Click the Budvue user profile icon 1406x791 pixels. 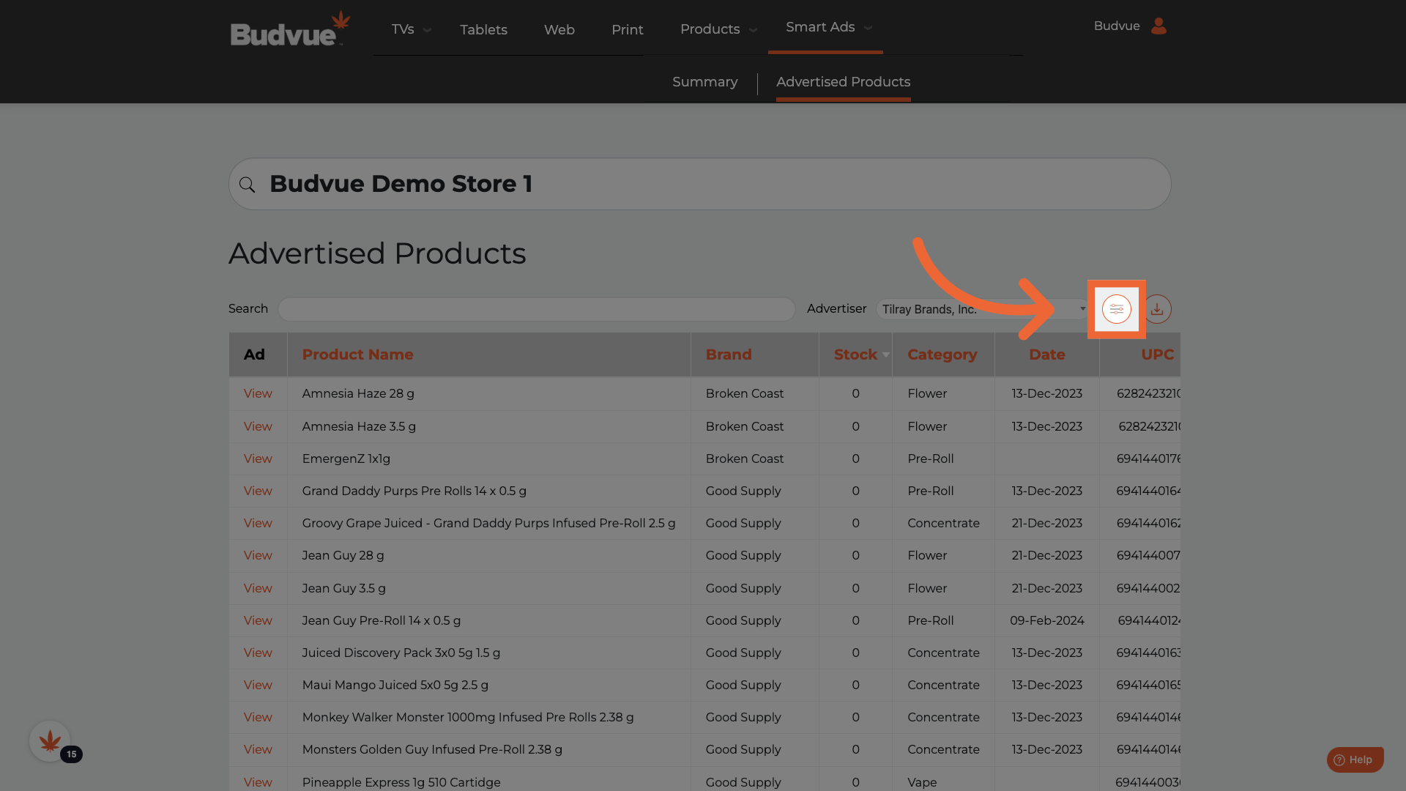[x=1158, y=26]
